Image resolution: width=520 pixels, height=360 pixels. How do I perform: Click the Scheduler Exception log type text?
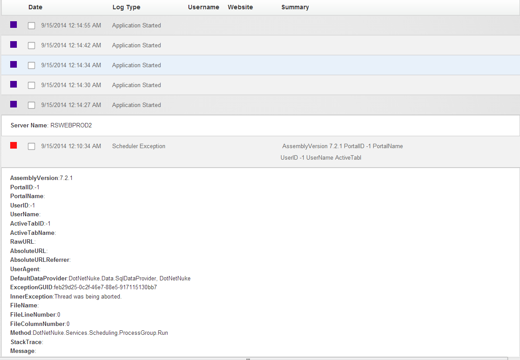pos(139,146)
